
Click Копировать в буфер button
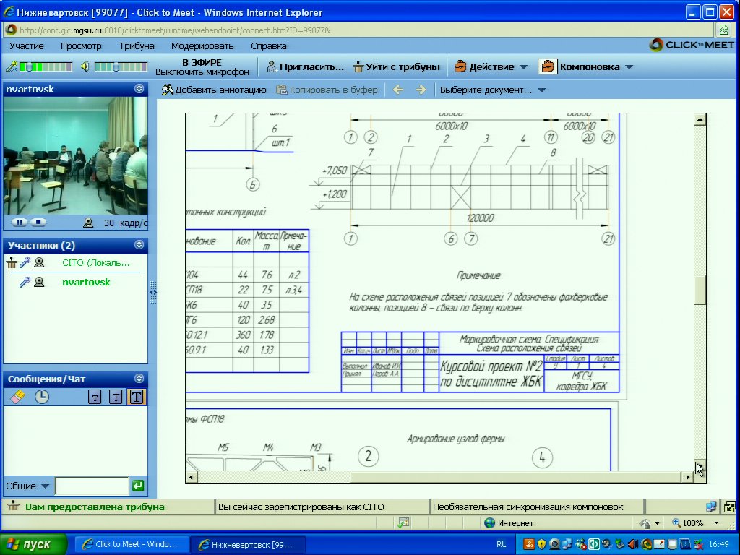327,90
